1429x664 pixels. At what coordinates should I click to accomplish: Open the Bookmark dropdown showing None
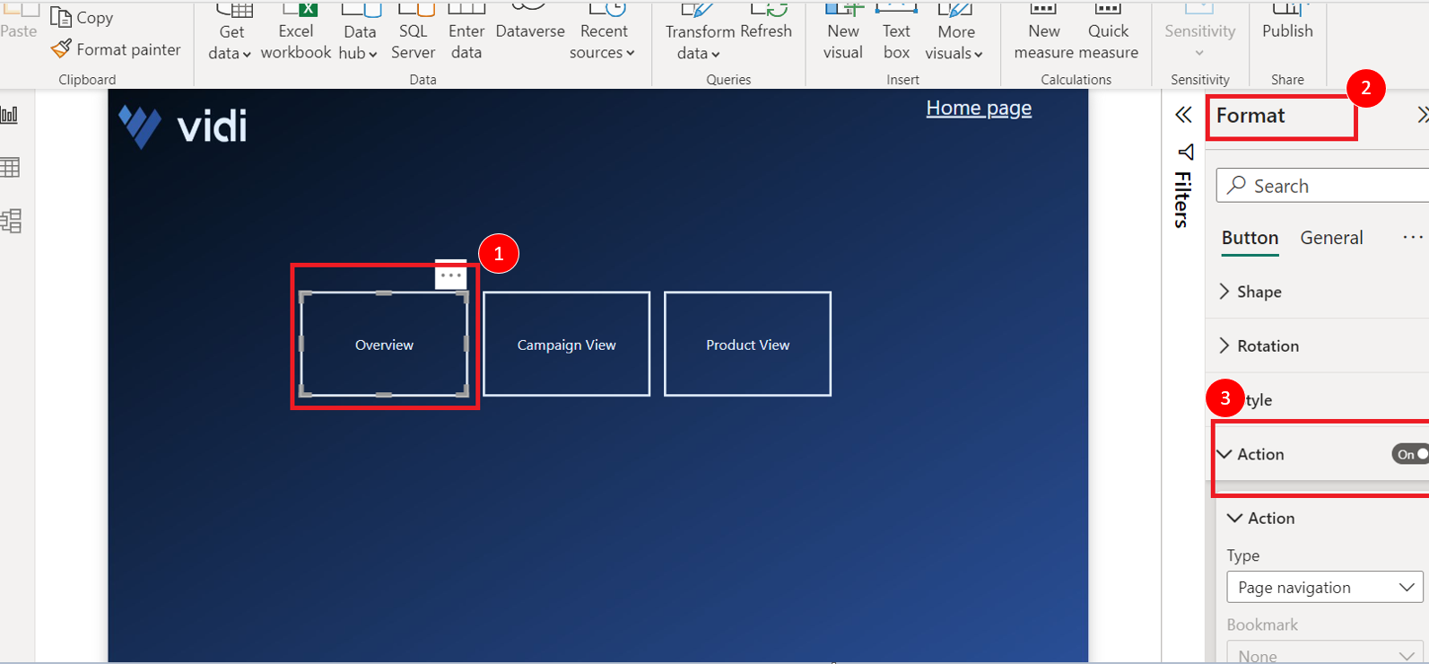tap(1324, 653)
